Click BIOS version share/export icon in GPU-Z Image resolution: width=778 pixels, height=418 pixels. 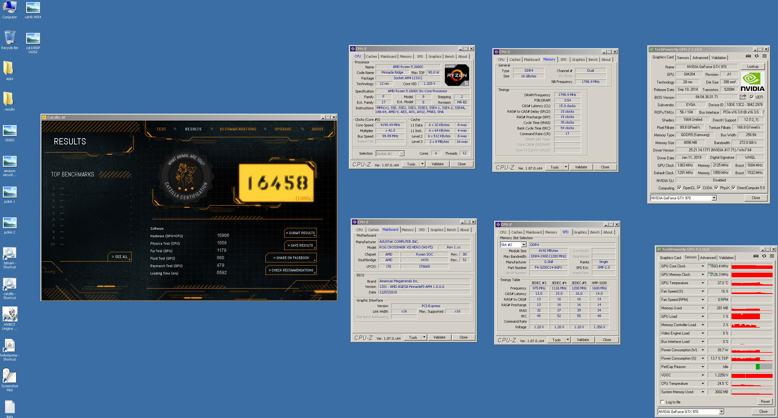pos(743,97)
